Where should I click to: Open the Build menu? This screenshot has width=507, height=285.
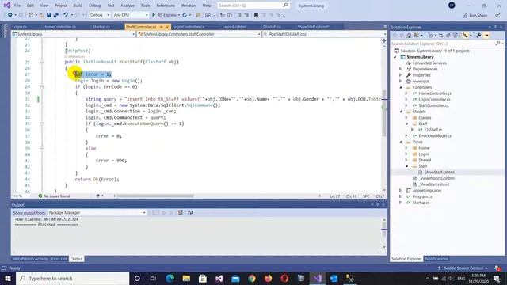pyautogui.click(x=78, y=6)
